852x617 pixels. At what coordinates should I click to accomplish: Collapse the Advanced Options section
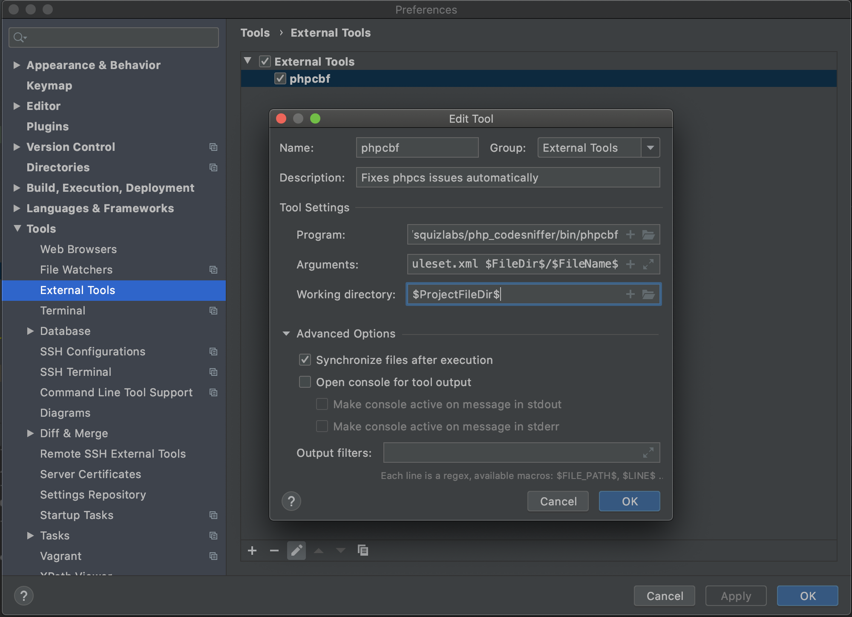[x=286, y=334]
